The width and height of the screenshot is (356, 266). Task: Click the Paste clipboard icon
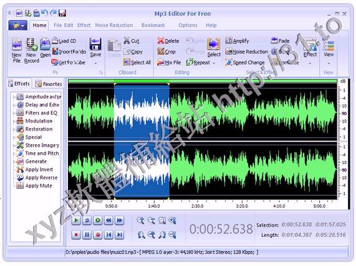pyautogui.click(x=114, y=45)
